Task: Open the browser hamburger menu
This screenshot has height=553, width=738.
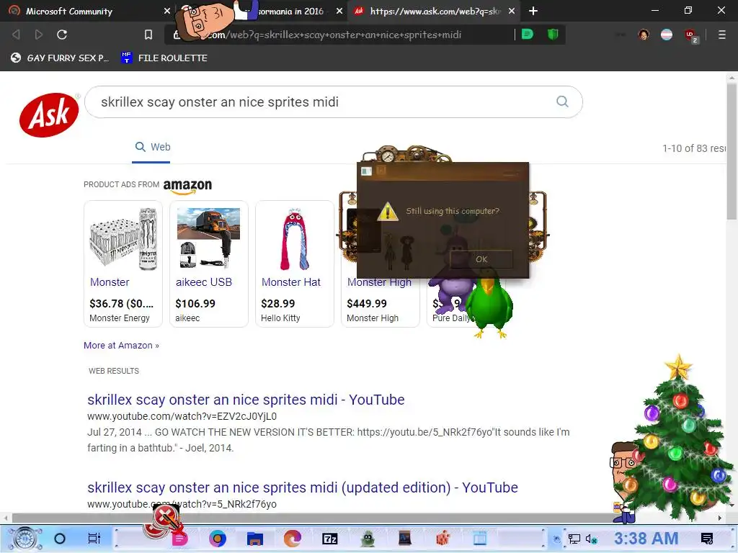Action: tap(721, 35)
